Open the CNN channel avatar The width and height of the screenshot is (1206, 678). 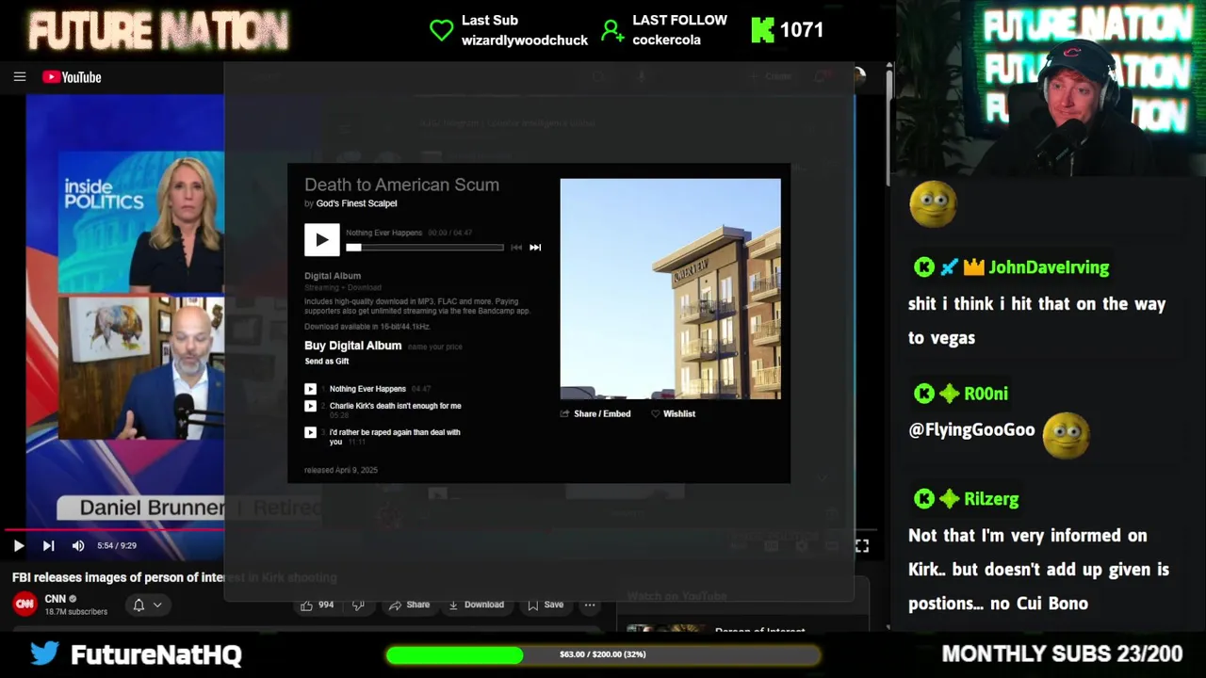coord(24,604)
